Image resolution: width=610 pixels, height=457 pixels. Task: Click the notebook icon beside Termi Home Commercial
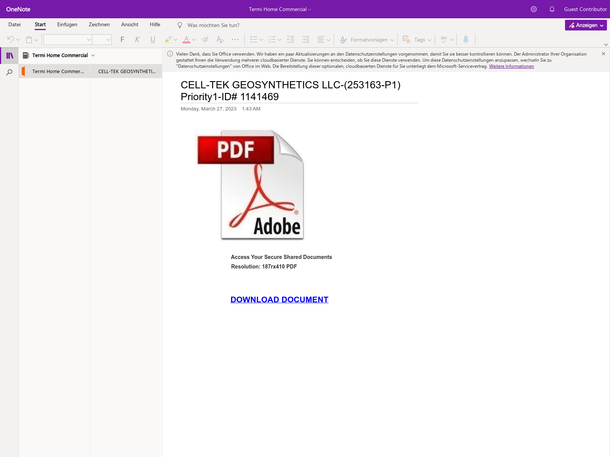26,55
